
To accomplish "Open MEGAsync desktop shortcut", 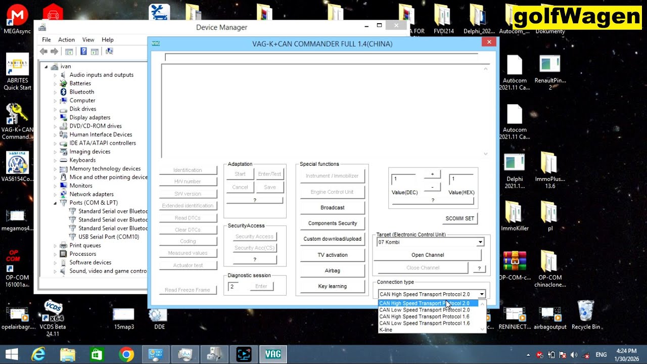I will click(17, 20).
